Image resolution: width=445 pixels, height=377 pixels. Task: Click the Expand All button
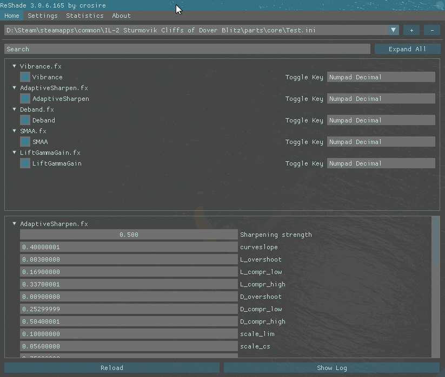(x=407, y=49)
